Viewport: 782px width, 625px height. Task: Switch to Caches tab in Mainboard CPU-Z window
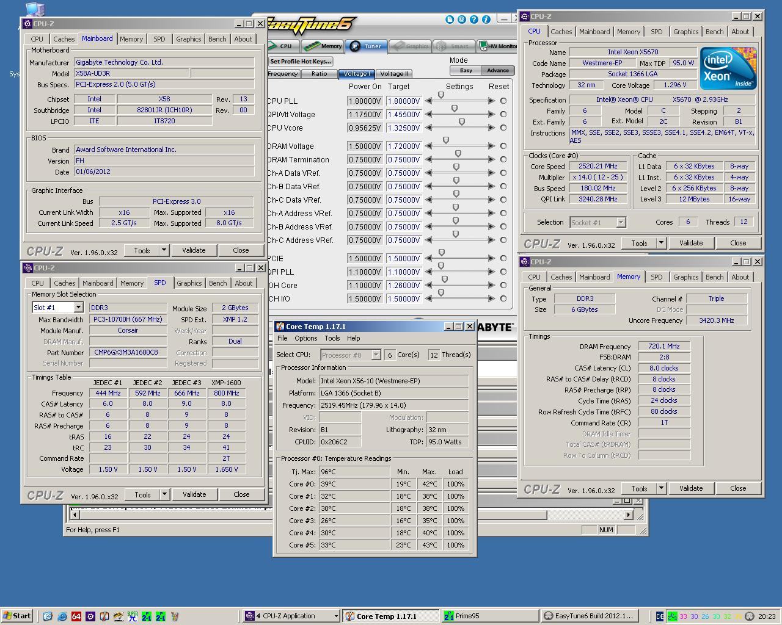tap(64, 39)
